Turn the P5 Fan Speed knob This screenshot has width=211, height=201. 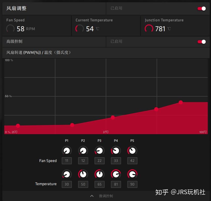[132, 150]
